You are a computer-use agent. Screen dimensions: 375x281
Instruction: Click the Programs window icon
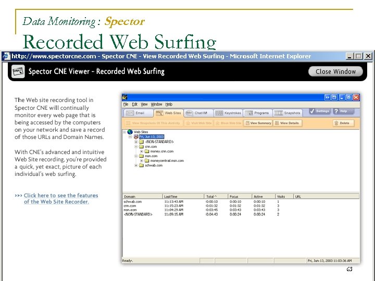249,113
